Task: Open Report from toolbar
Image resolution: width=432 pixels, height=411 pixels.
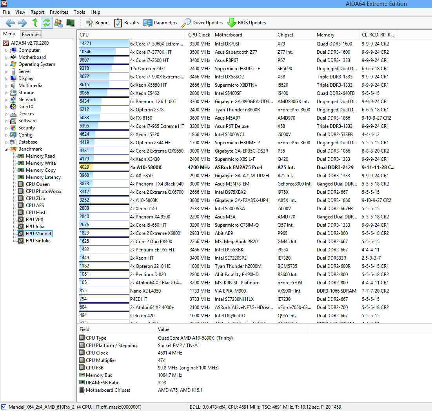Action: [97, 23]
